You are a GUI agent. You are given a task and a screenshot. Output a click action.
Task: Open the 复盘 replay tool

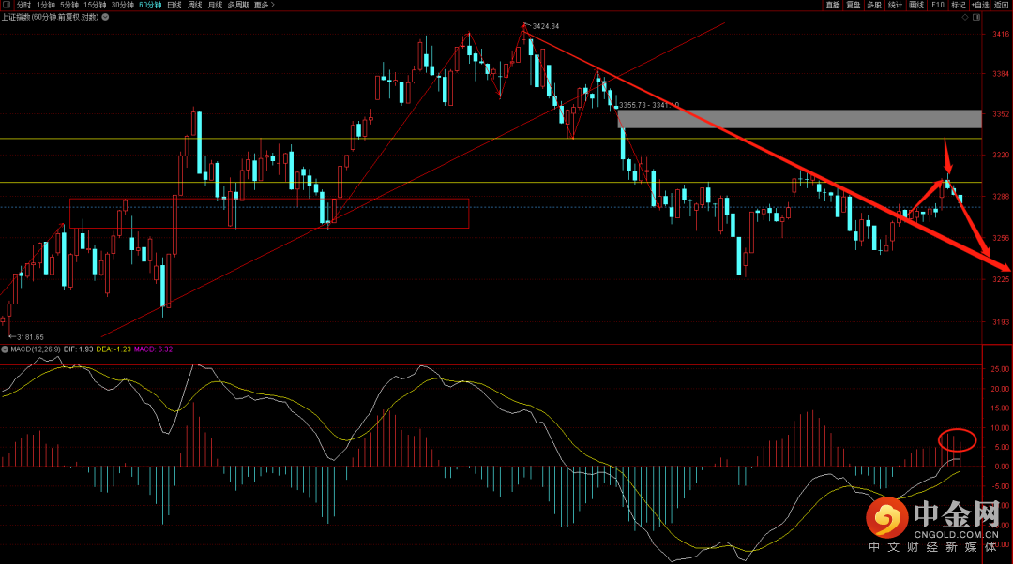853,5
